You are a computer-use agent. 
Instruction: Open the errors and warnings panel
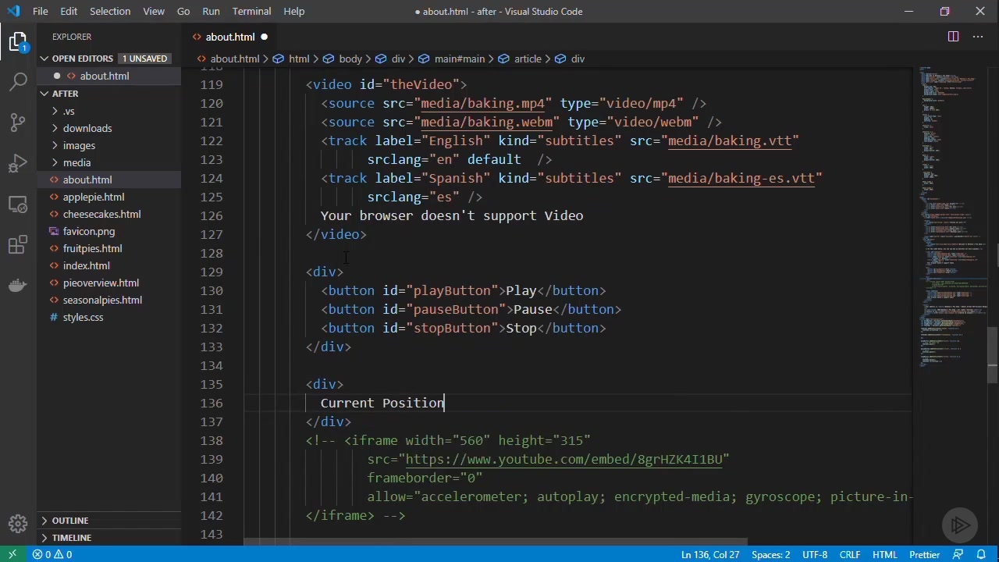(52, 554)
